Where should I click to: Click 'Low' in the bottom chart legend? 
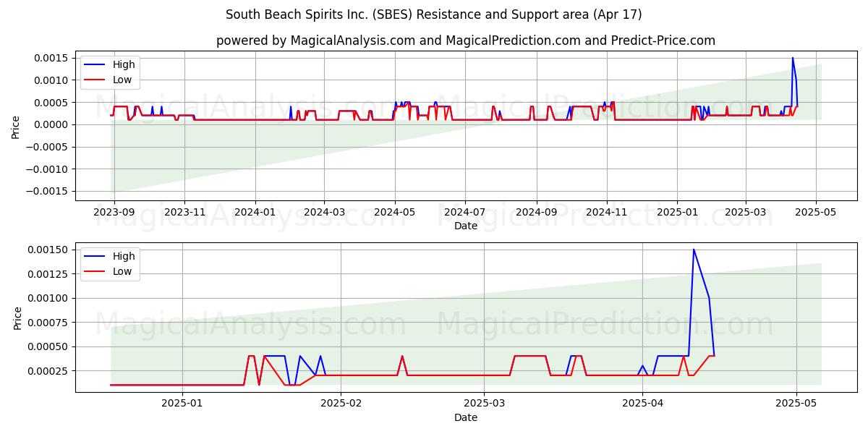click(x=123, y=271)
